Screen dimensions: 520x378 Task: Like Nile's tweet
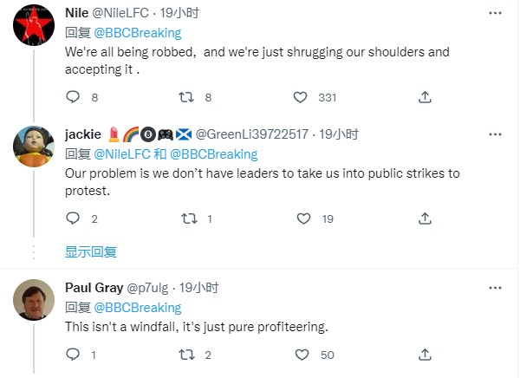pyautogui.click(x=301, y=97)
